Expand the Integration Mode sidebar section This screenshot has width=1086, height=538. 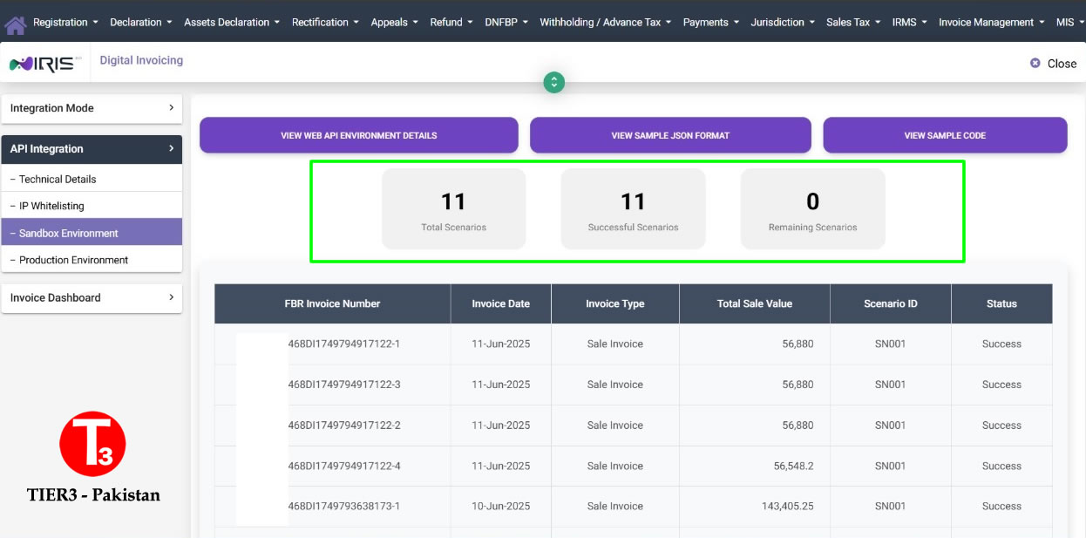click(x=92, y=107)
